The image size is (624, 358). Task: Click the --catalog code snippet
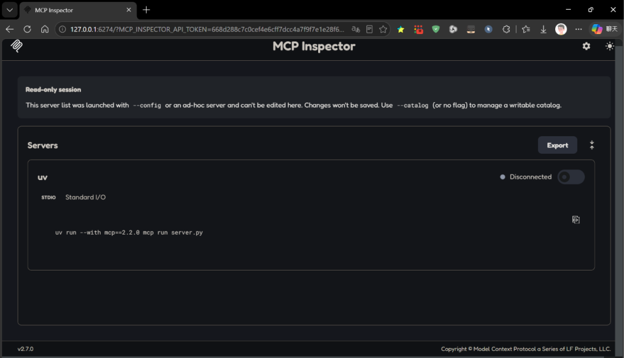413,106
